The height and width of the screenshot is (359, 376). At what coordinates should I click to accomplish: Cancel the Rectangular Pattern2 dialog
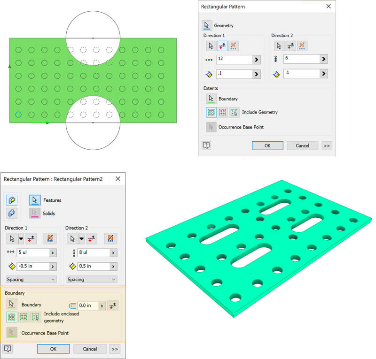pos(90,349)
